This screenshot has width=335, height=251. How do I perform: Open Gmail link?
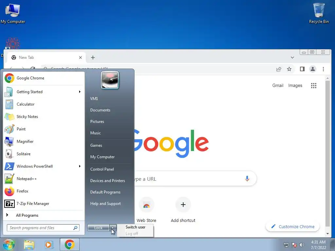point(278,85)
